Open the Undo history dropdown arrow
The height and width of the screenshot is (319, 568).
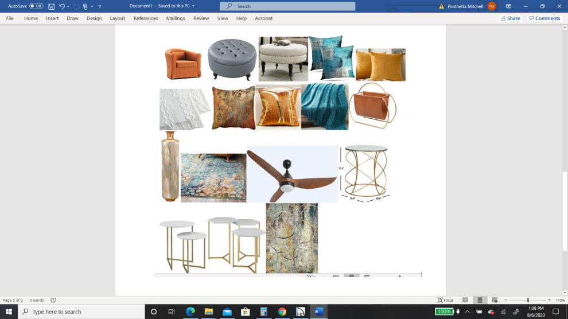point(68,6)
